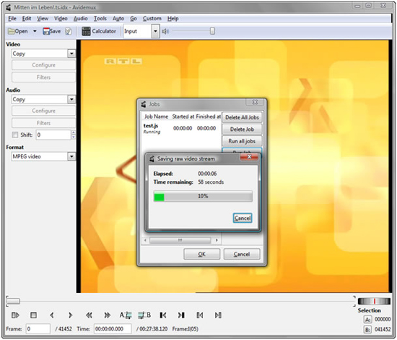Set selection marker B

point(144,315)
